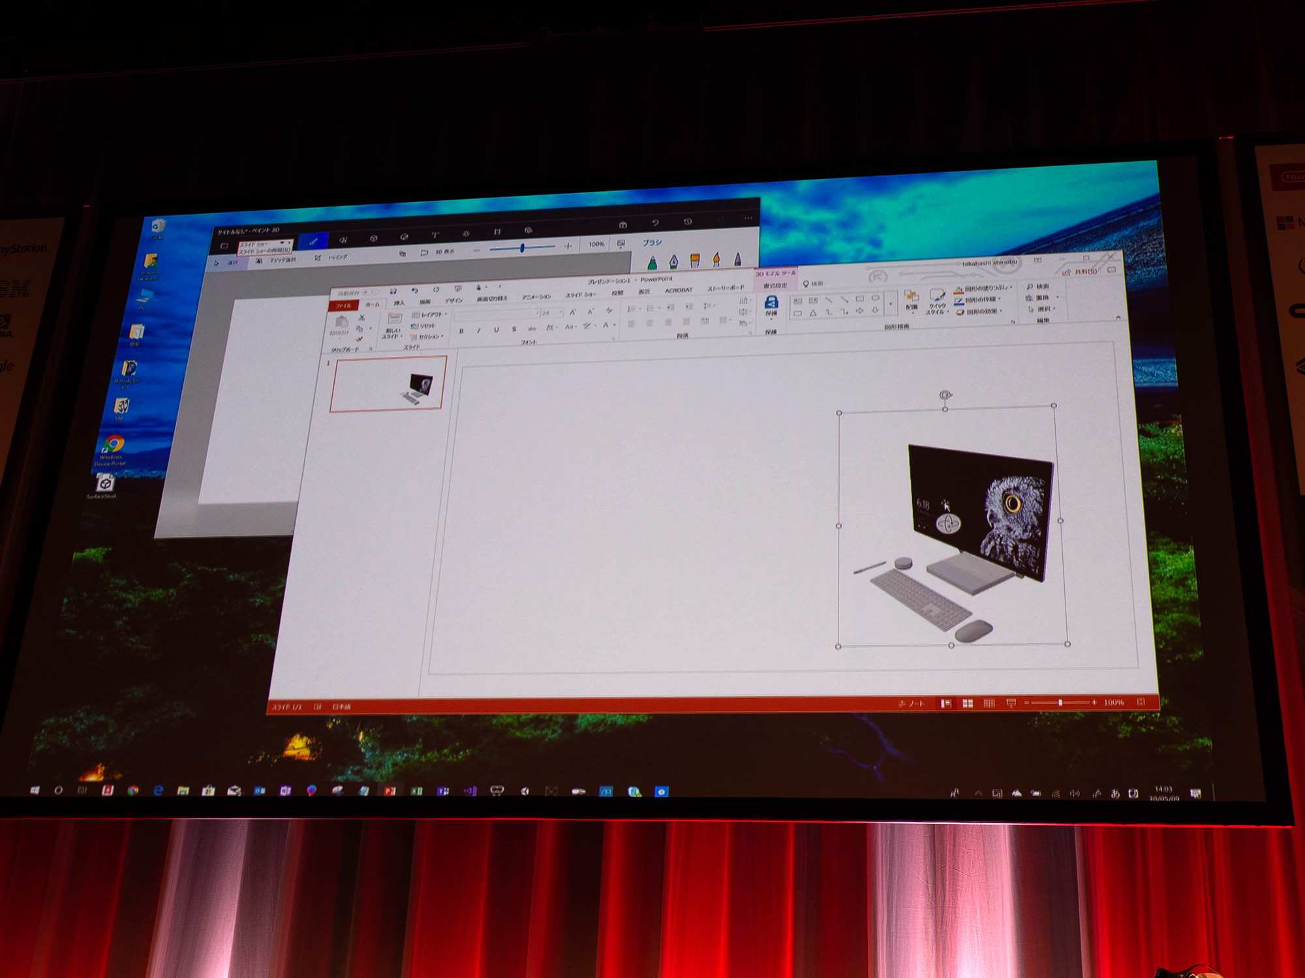Select the 3D shapes cube icon in Paint 3D
The height and width of the screenshot is (978, 1305).
(374, 238)
